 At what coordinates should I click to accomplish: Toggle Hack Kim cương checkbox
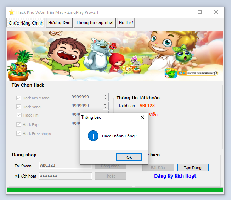click(19, 98)
